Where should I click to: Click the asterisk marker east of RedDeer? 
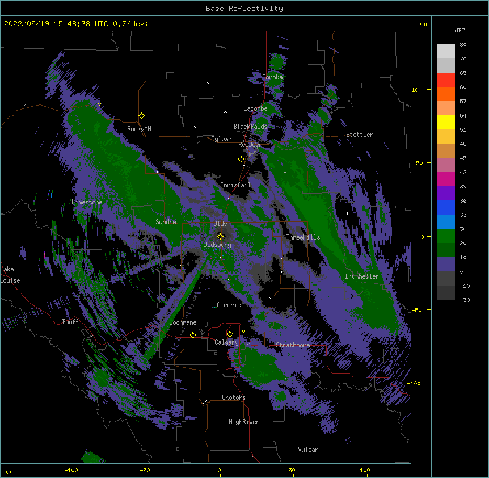tap(285, 172)
